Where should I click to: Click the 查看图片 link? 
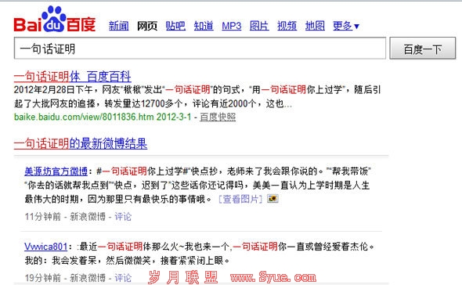(x=240, y=199)
